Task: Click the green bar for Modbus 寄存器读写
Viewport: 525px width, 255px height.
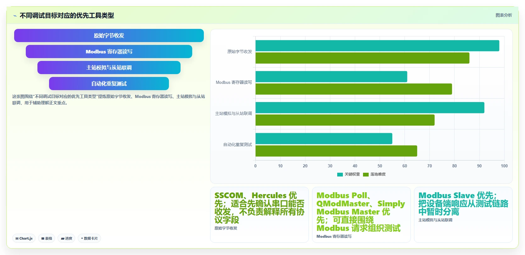Action: [x=354, y=89]
